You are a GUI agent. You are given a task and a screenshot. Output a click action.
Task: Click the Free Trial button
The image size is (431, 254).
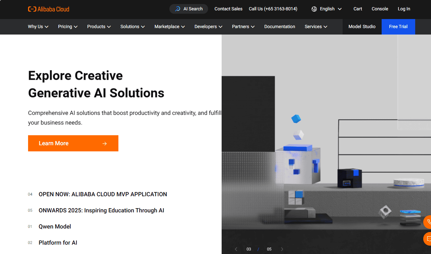point(398,26)
